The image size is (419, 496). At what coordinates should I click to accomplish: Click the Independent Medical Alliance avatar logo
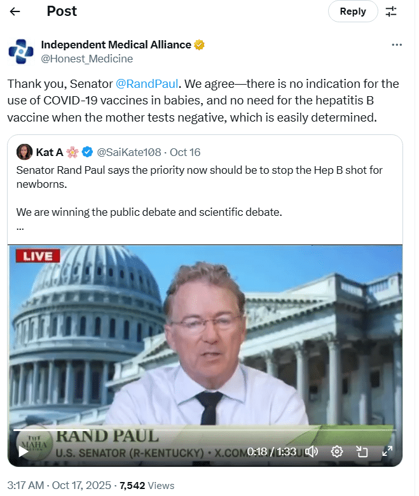coord(21,51)
